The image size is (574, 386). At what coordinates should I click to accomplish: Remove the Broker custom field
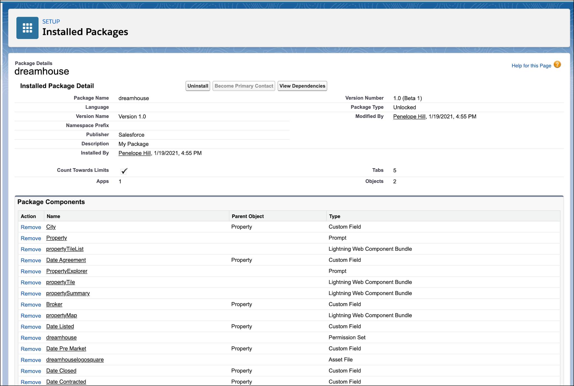[31, 305]
